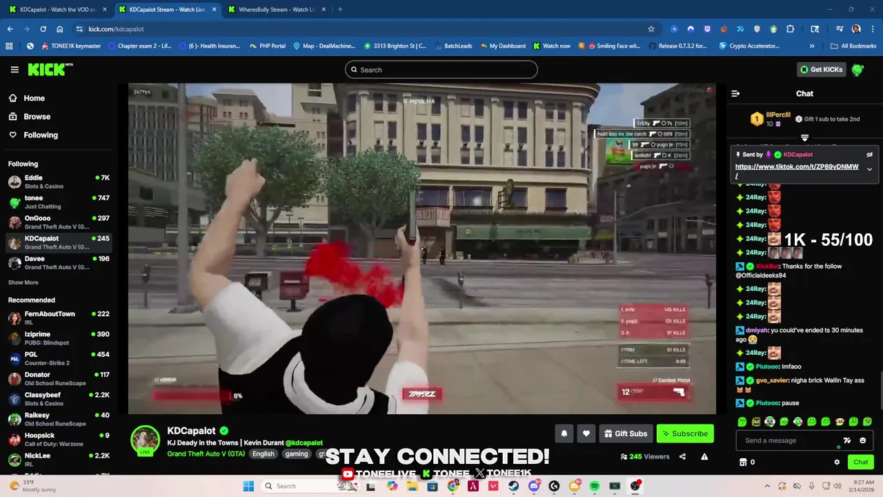The height and width of the screenshot is (497, 883).
Task: Open the 7TV browser extension icon
Action: pyautogui.click(x=740, y=29)
